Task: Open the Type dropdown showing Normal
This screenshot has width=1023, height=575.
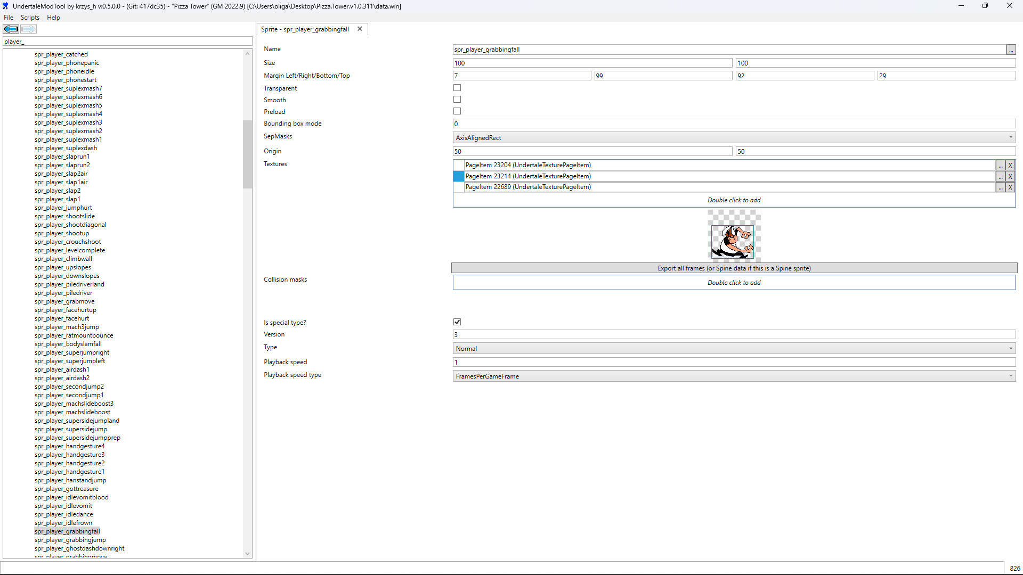Action: (x=734, y=348)
